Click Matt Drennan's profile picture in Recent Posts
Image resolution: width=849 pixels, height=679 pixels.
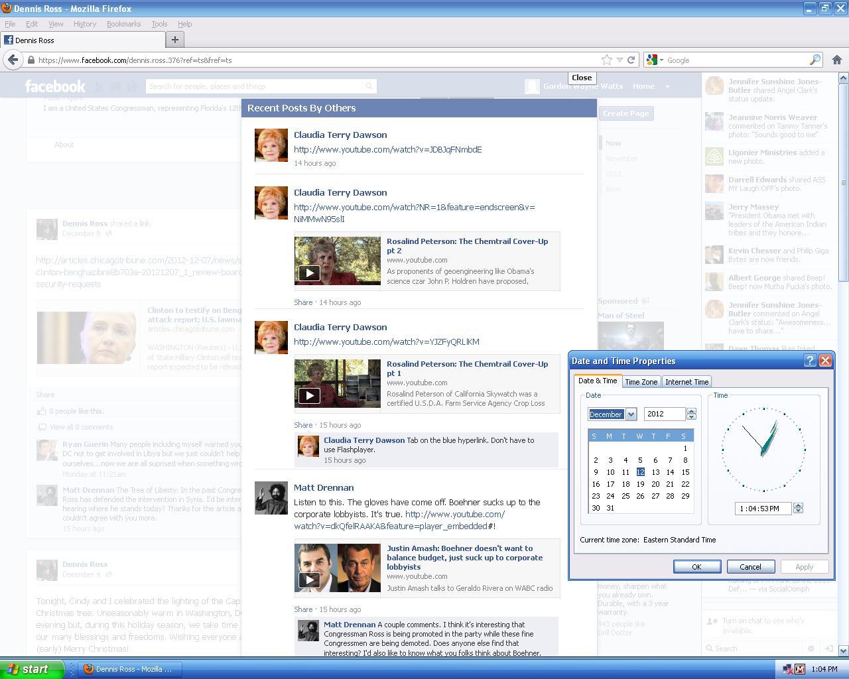(271, 498)
